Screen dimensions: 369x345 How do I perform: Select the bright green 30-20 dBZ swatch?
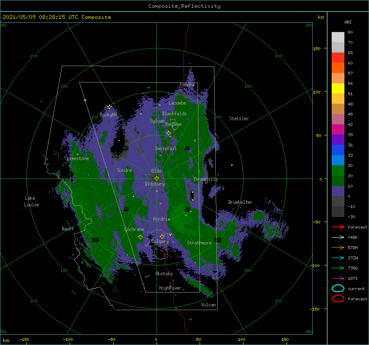(x=338, y=171)
